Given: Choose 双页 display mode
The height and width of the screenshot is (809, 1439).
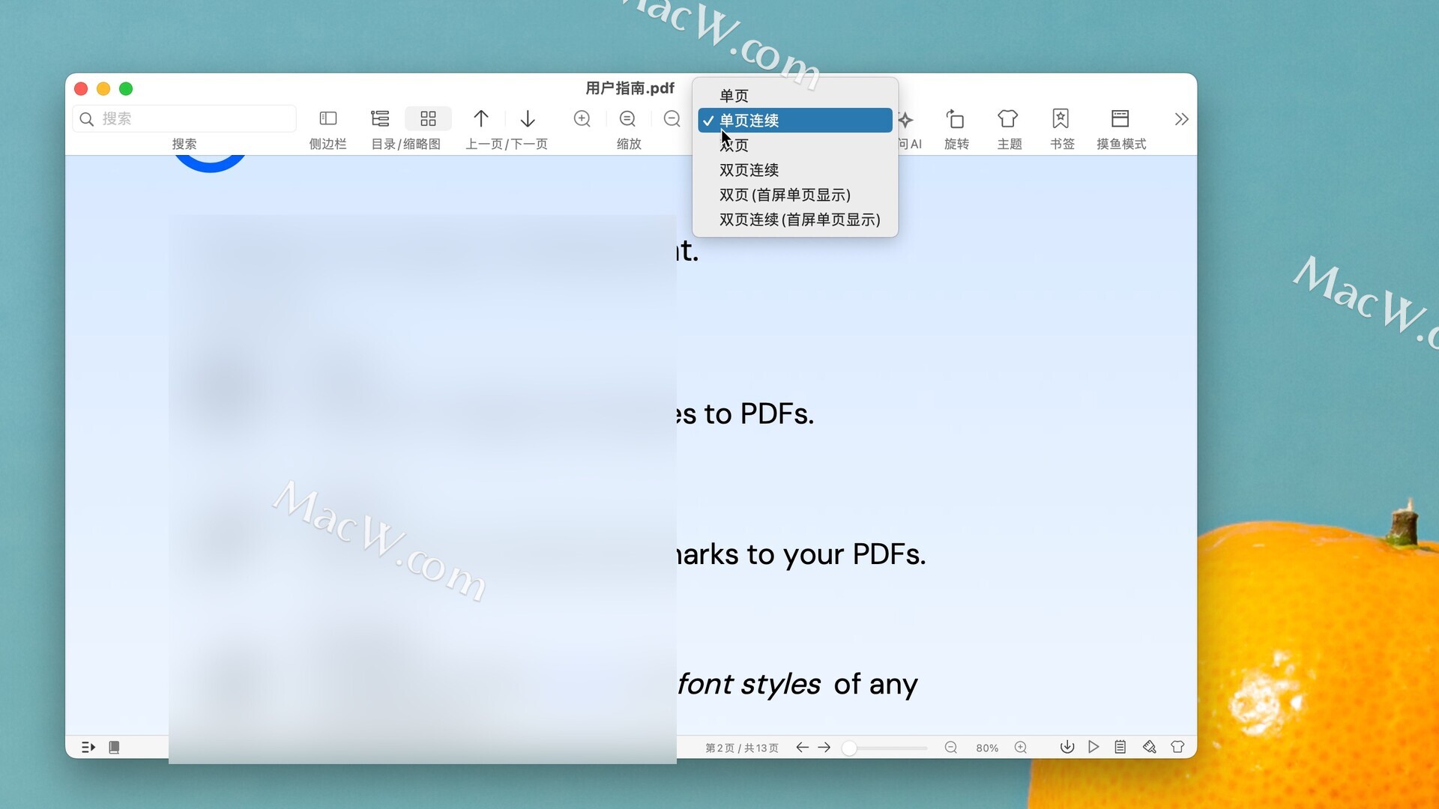Looking at the screenshot, I should click(x=795, y=145).
